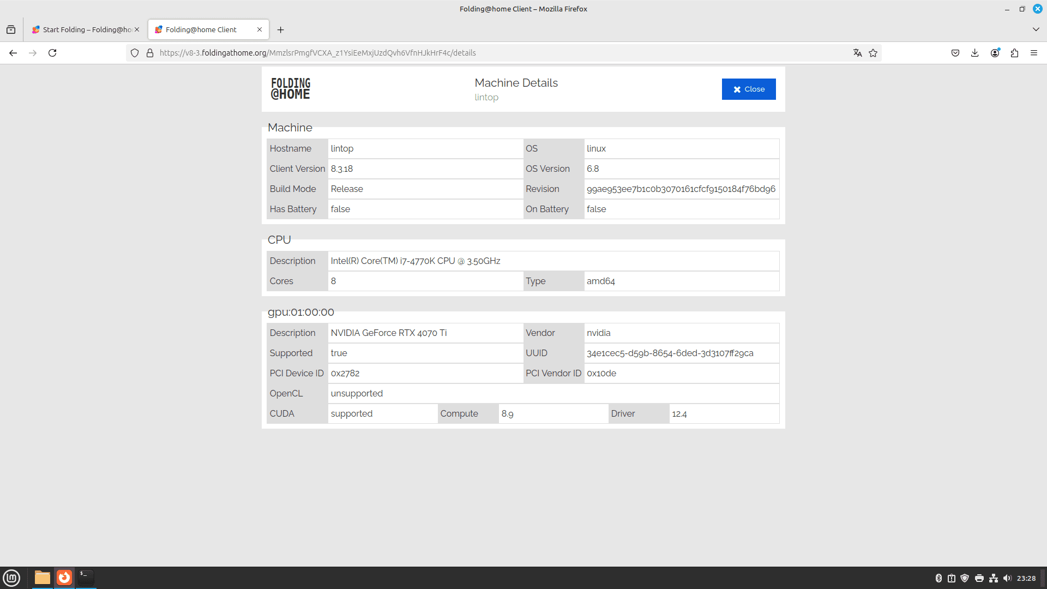The height and width of the screenshot is (589, 1047).
Task: Reload the current page
Action: (x=52, y=53)
